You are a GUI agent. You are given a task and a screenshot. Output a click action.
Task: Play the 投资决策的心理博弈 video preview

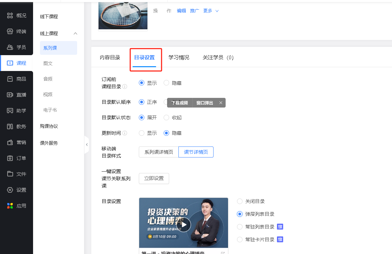pyautogui.click(x=184, y=225)
